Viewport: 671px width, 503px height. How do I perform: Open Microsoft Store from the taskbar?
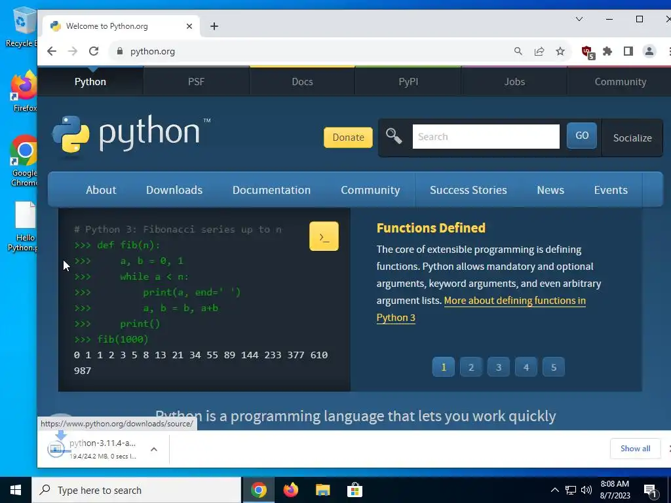point(355,490)
